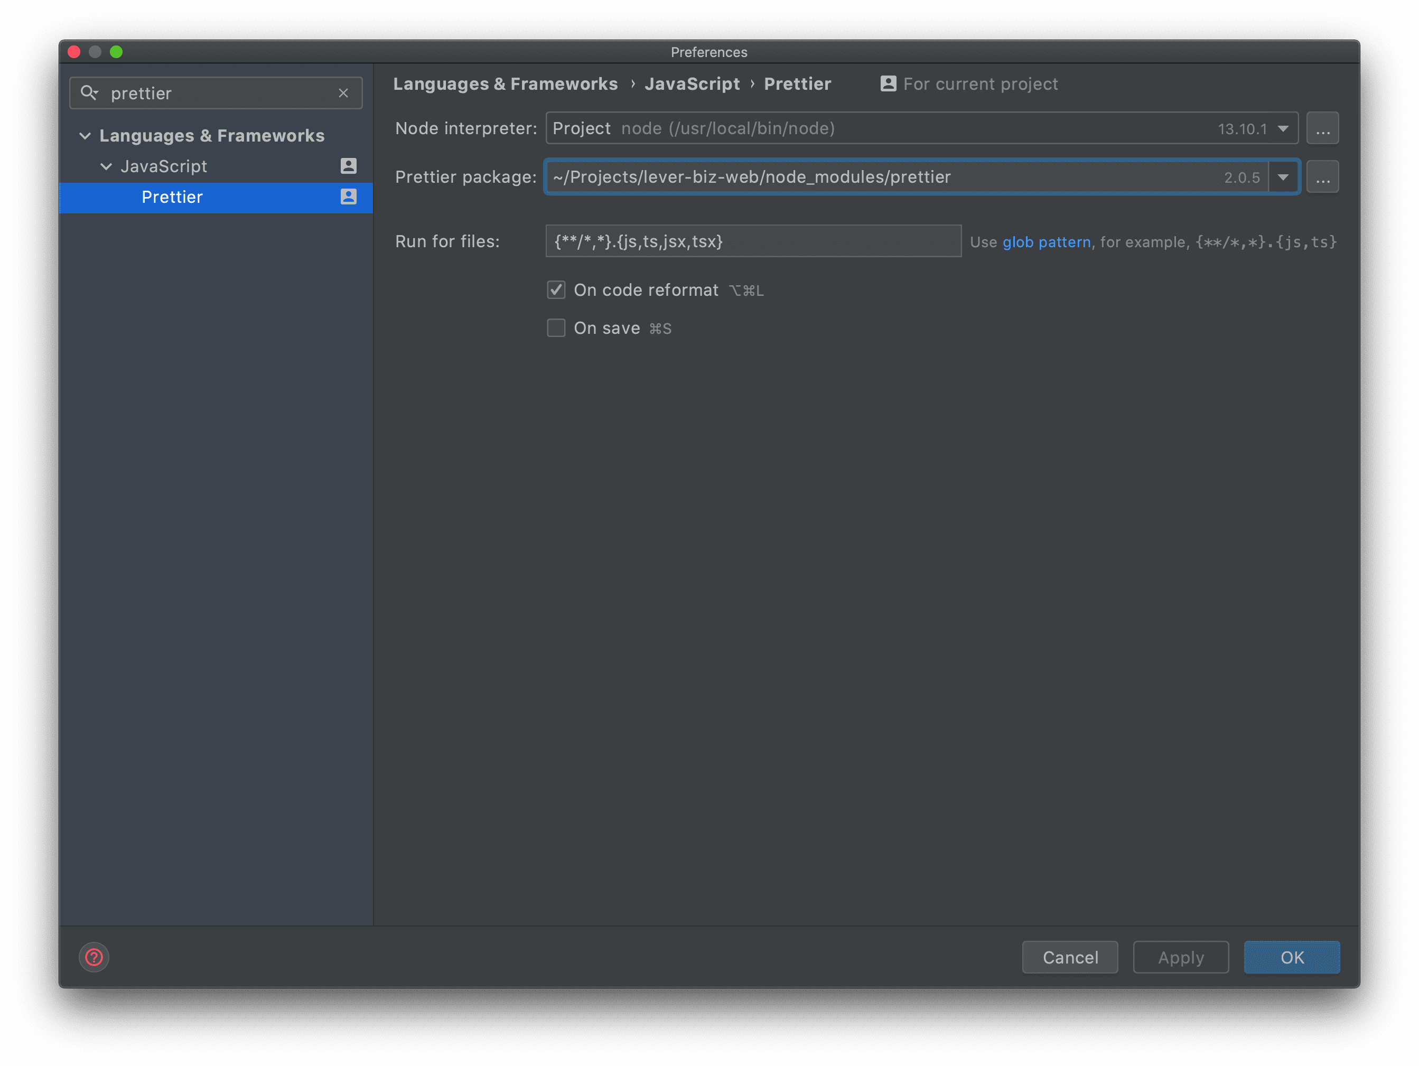
Task: Select Prettier in the settings tree
Action: [172, 197]
